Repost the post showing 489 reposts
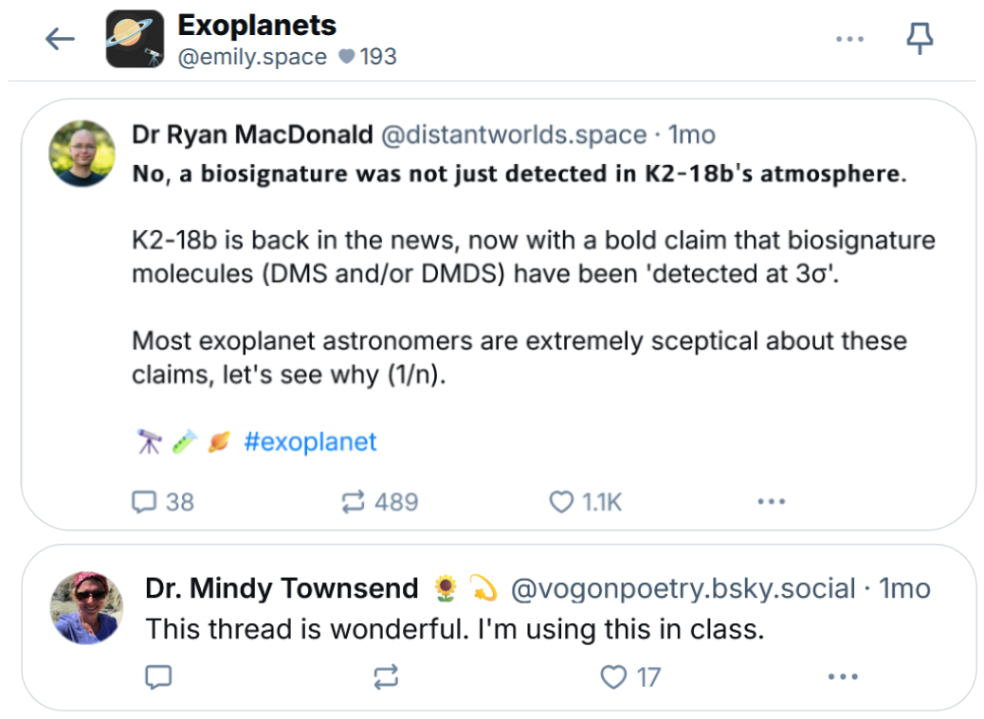984x719 pixels. point(380,502)
